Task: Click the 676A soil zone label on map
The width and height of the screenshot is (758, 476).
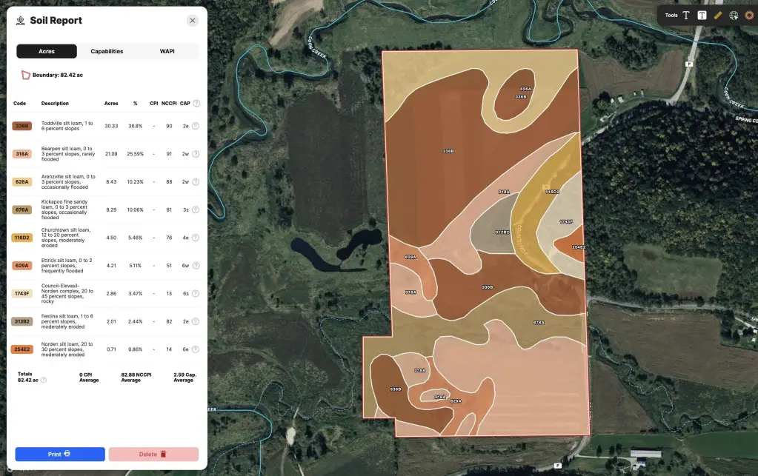Action: (539, 323)
